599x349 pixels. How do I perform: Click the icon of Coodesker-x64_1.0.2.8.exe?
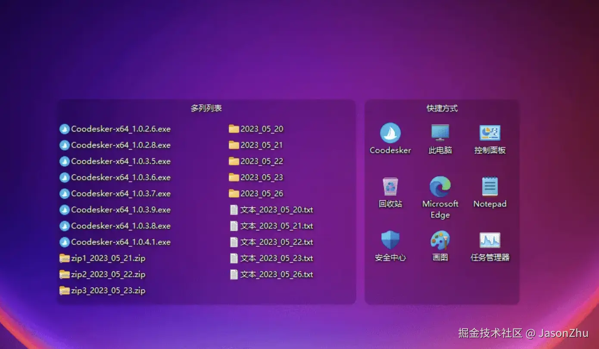65,145
